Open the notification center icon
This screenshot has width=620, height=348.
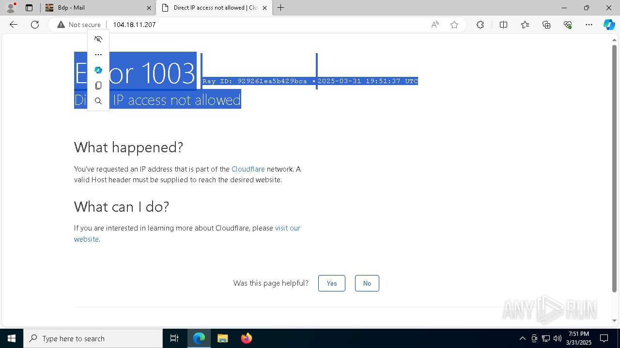pos(604,338)
